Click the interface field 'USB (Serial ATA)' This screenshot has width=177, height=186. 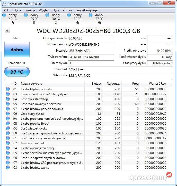tap(91, 51)
